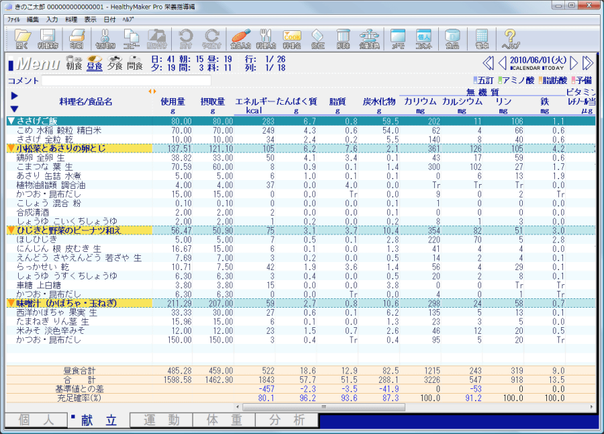
Task: Toggle the 五訂 nutrient set
Action: 483,80
